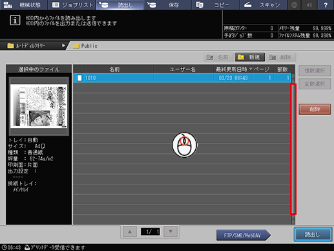
Task: Click the 排紙トレイ メイントレイ output tray text
Action: [23, 186]
